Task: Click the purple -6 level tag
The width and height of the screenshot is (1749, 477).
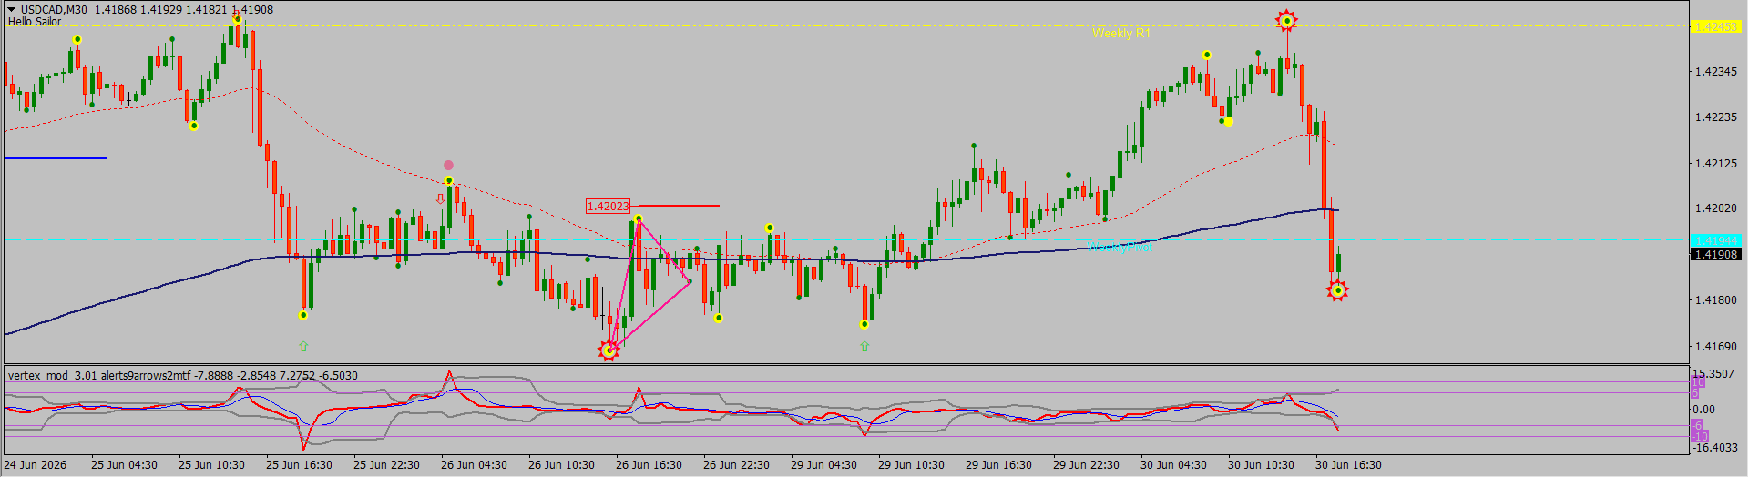Action: point(1697,425)
